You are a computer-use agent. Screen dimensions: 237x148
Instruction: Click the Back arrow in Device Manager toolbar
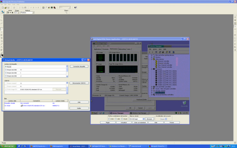[x=150, y=52]
